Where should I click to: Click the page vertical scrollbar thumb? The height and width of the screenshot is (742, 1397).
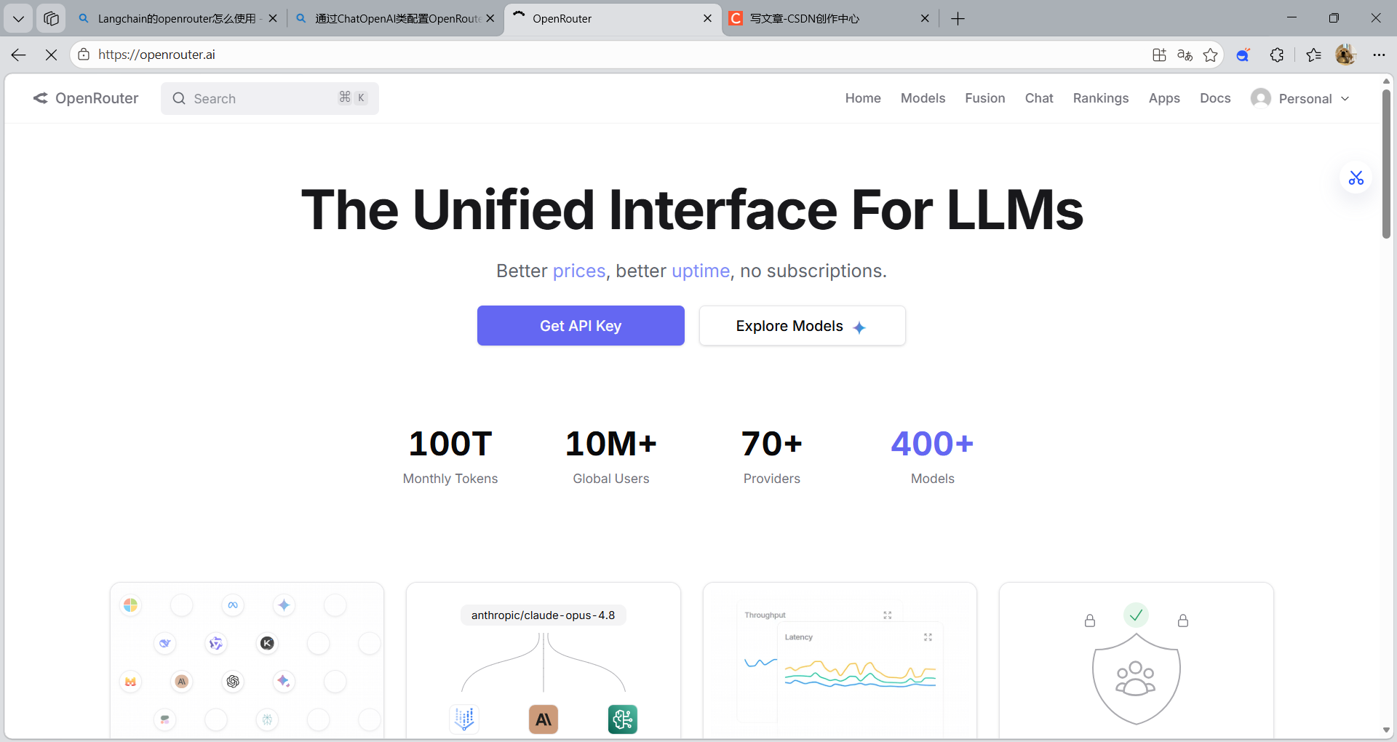point(1386,164)
